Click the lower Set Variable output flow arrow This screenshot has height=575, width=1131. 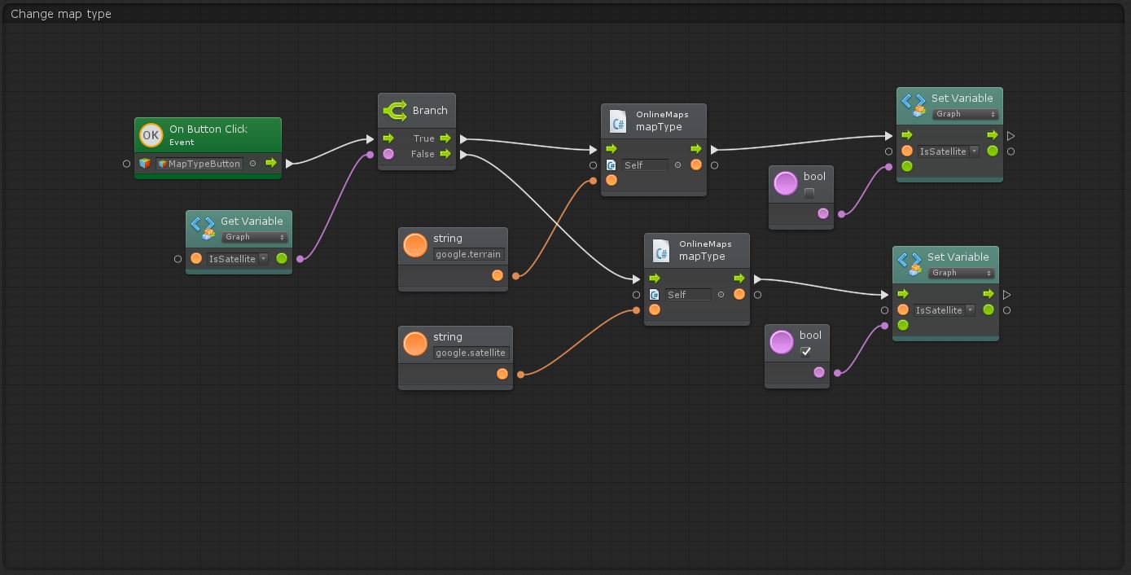989,294
